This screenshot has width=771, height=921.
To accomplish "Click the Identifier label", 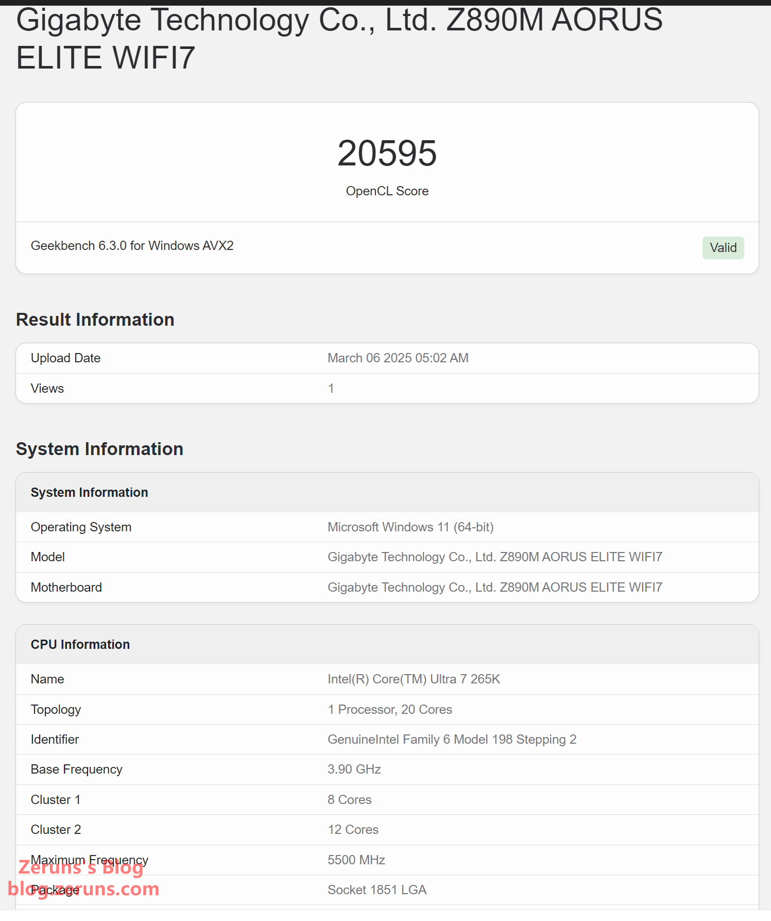I will (55, 740).
